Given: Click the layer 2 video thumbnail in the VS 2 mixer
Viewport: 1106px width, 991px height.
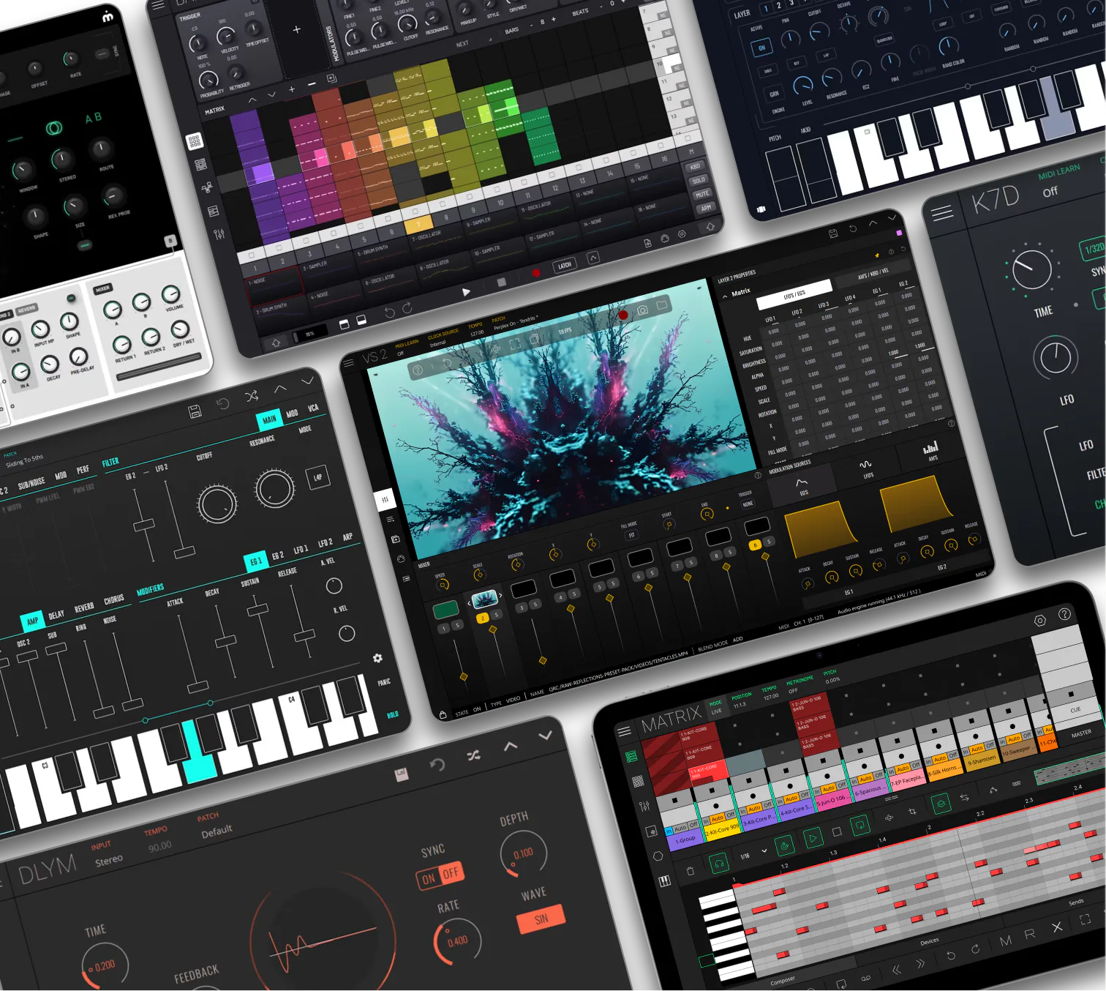Looking at the screenshot, I should point(485,600).
